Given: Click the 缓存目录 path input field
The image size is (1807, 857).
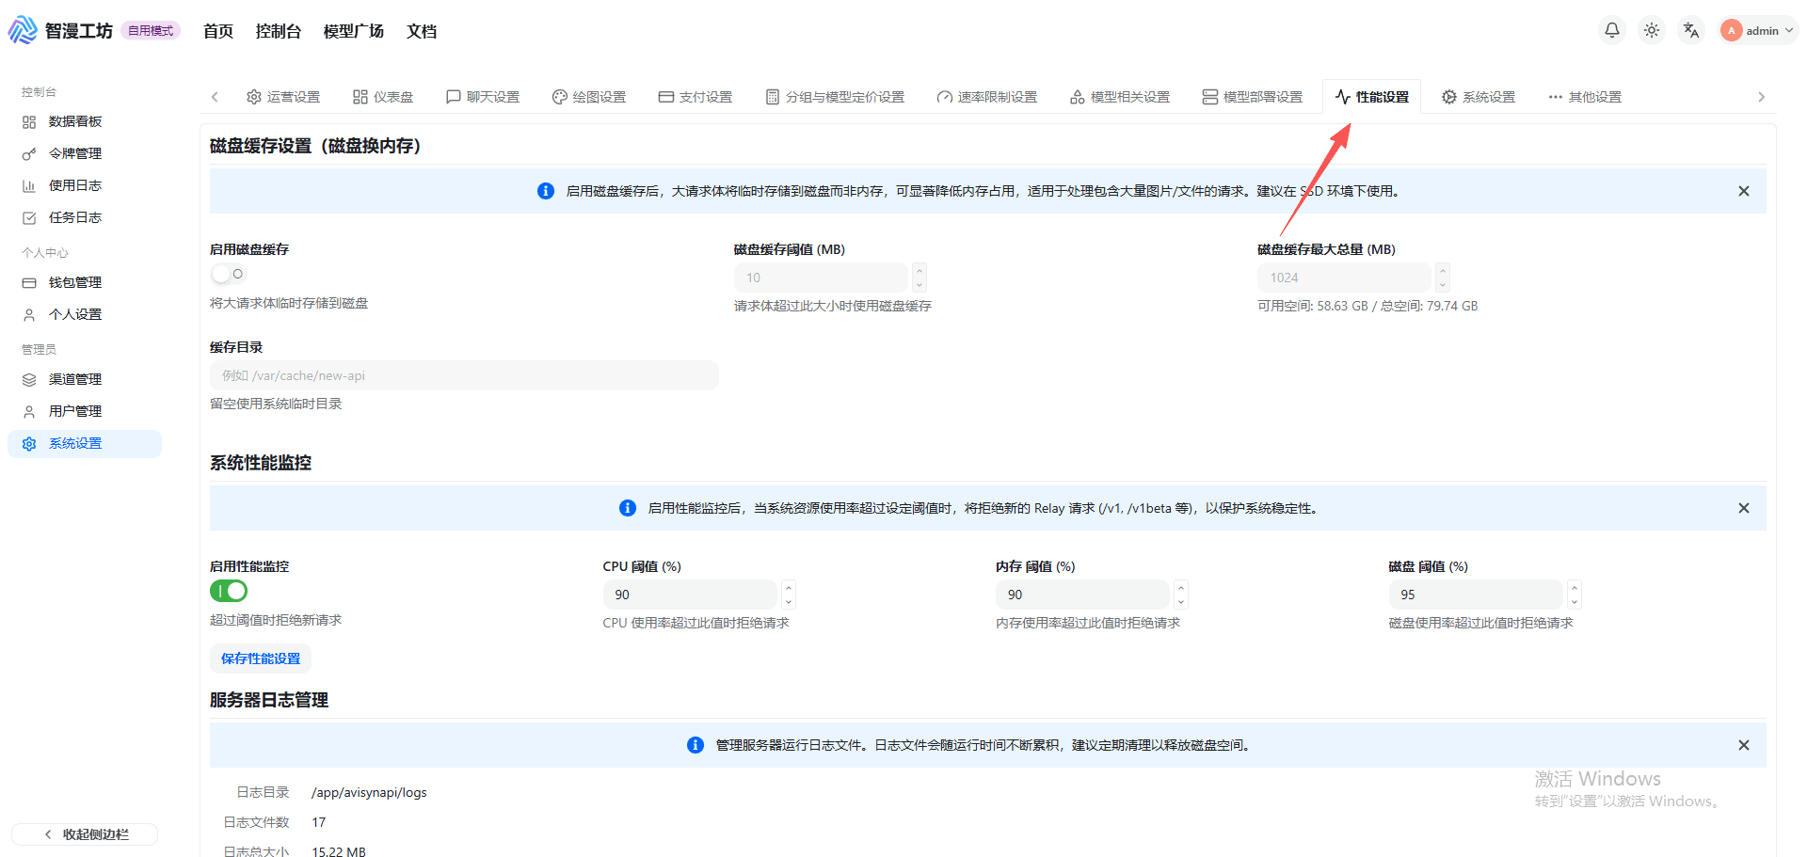Looking at the screenshot, I should coord(464,375).
